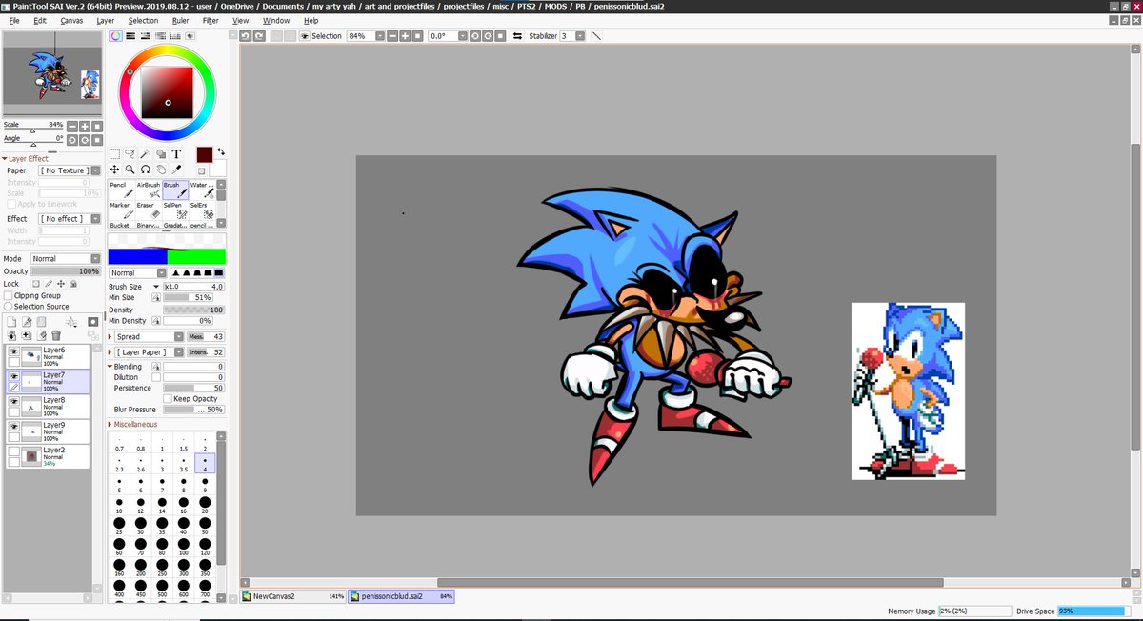This screenshot has width=1143, height=621.
Task: Click the canvas horizontal scrollbar
Action: [691, 582]
